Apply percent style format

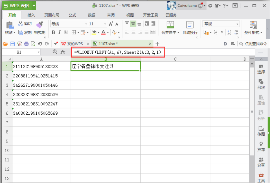216,32
